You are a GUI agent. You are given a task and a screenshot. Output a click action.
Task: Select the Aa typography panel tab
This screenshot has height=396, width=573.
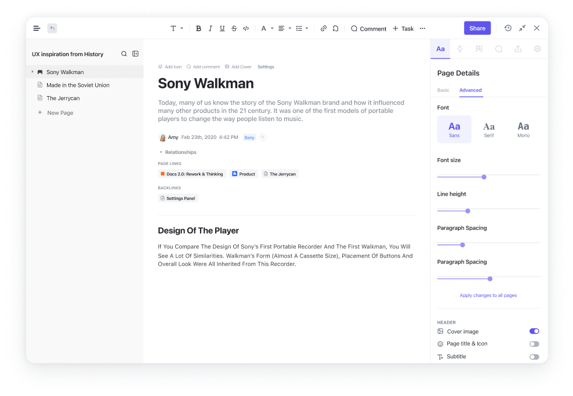pyautogui.click(x=440, y=49)
